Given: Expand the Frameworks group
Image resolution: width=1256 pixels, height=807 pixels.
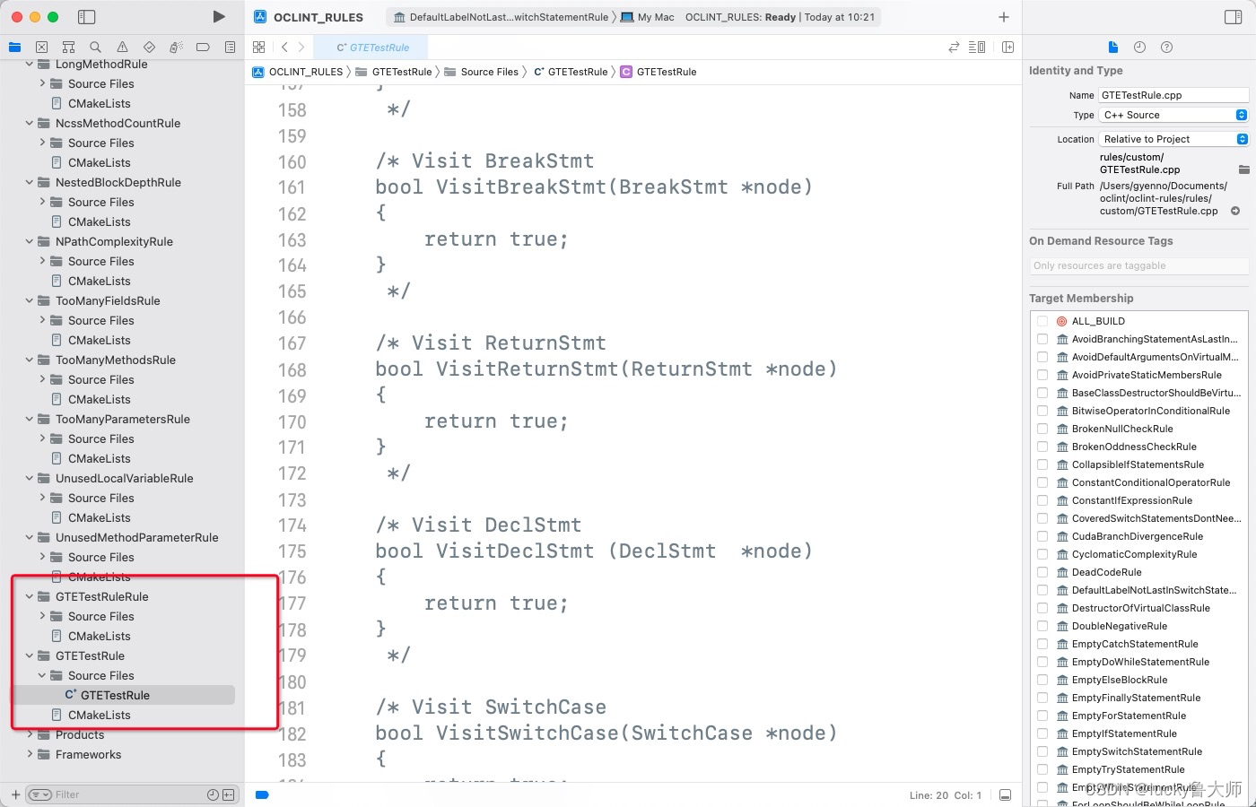Looking at the screenshot, I should pyautogui.click(x=30, y=754).
